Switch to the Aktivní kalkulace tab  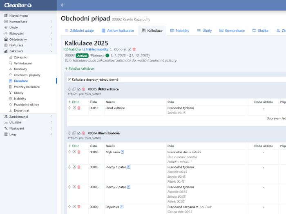point(117,31)
